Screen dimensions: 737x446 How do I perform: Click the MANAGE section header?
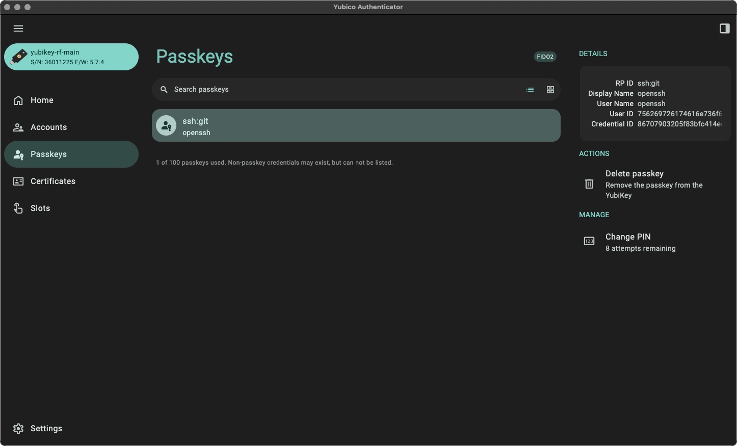point(594,215)
